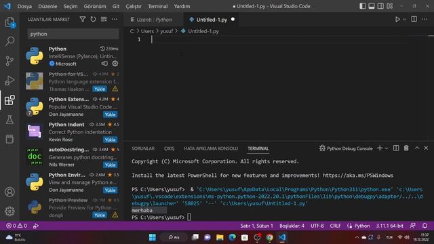The image size is (434, 244).
Task: Install Python Extension Pack via Yükle
Action: [x=110, y=115]
